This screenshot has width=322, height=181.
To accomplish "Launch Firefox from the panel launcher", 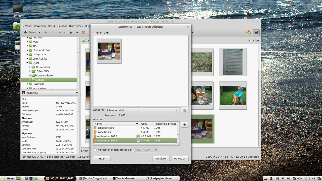I will click(x=26, y=178).
